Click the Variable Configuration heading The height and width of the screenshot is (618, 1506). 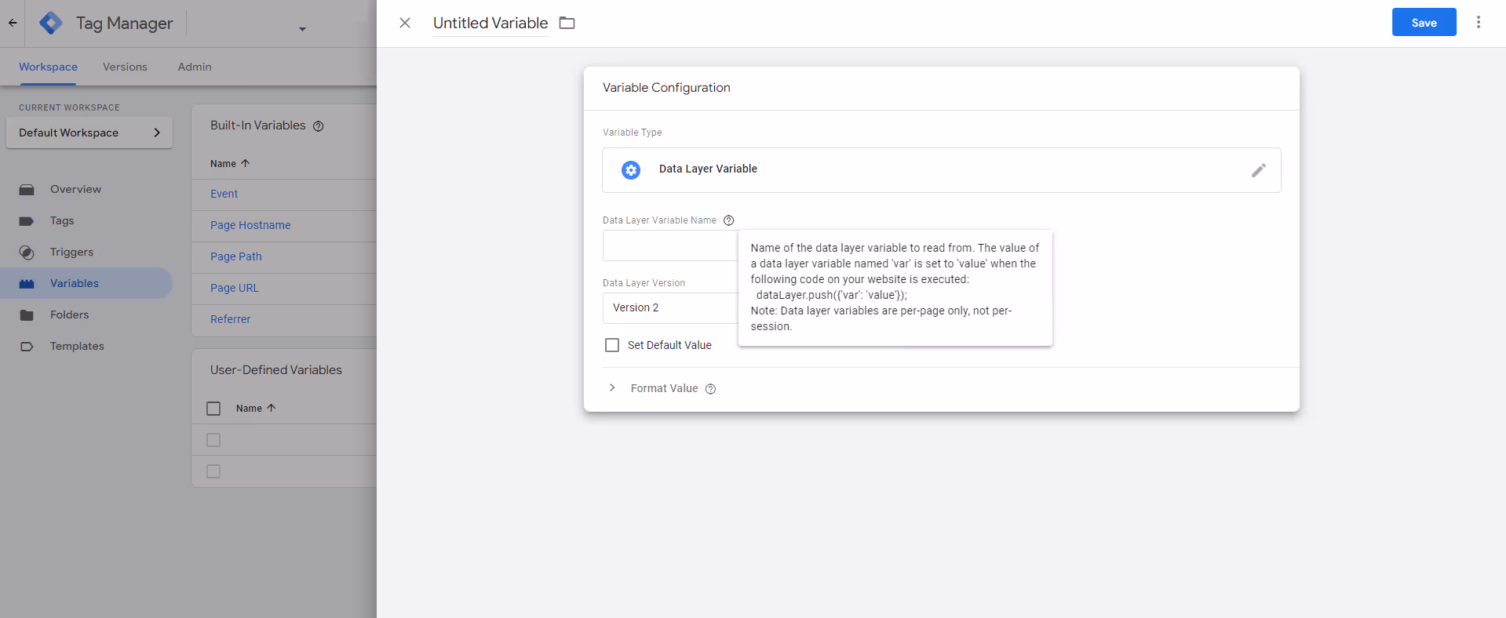point(666,88)
